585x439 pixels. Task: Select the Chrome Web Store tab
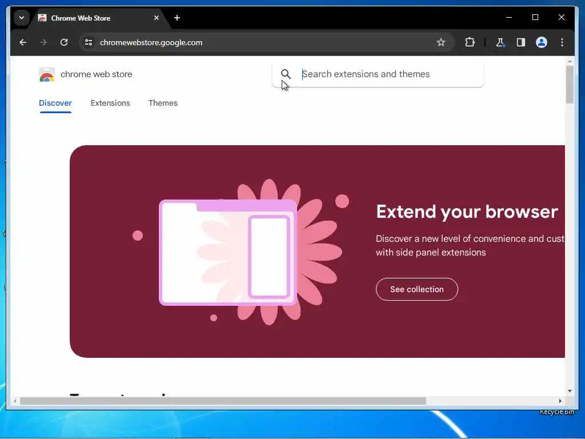[x=99, y=18]
